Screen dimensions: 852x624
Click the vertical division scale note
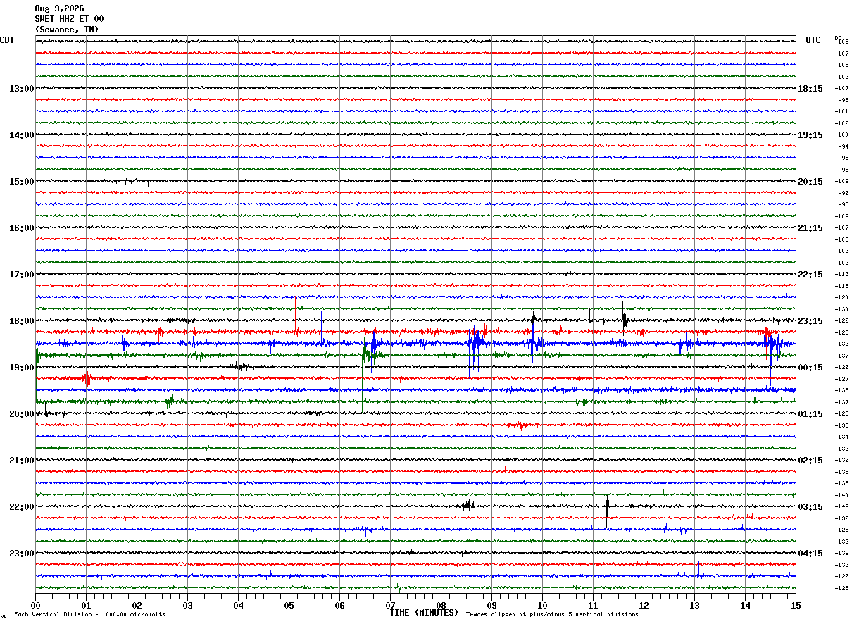[x=89, y=615]
